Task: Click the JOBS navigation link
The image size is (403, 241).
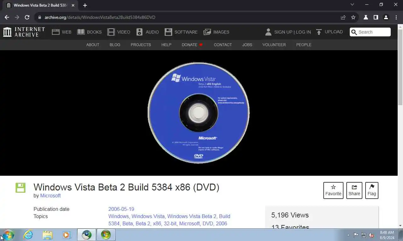Action: point(247,45)
